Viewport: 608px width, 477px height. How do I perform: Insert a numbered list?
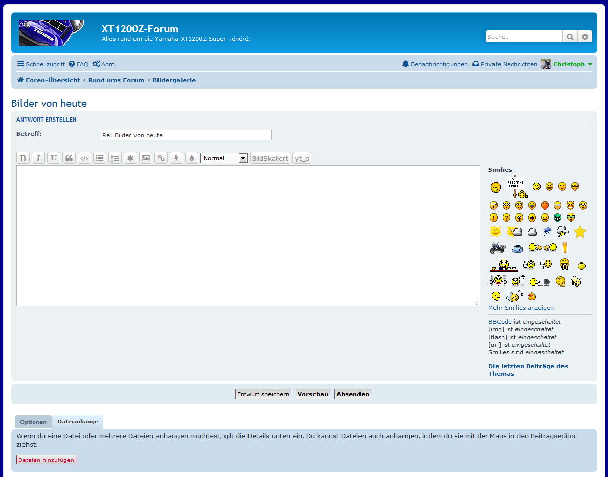(115, 158)
